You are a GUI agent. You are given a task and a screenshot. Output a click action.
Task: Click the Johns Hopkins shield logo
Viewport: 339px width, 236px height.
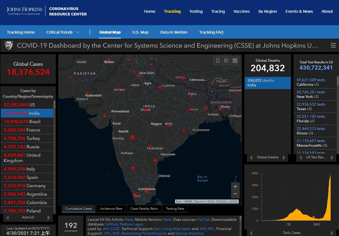pos(9,45)
